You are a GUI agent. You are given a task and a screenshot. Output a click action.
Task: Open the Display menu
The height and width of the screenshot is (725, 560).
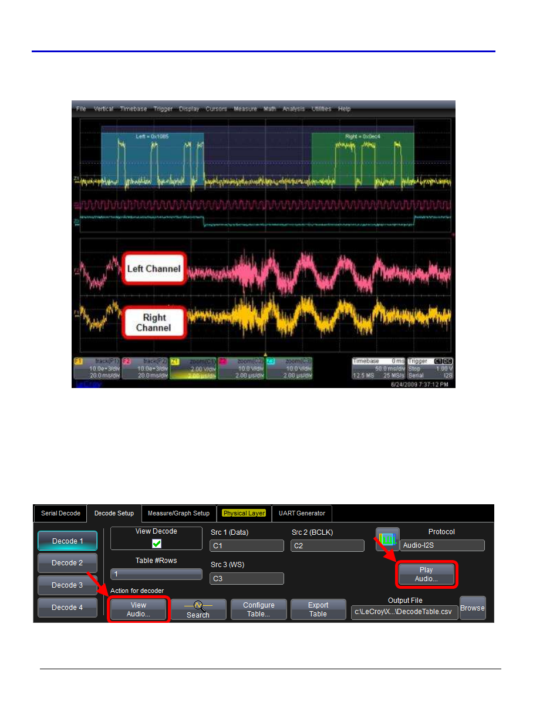tap(189, 109)
